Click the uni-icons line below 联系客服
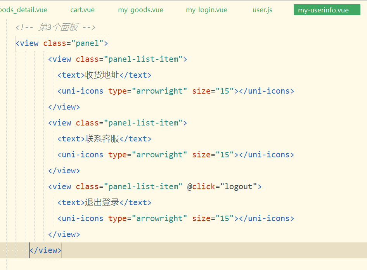 click(176, 155)
